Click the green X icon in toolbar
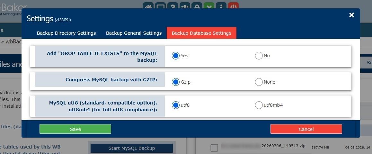The height and width of the screenshot is (154, 372). [x=209, y=6]
